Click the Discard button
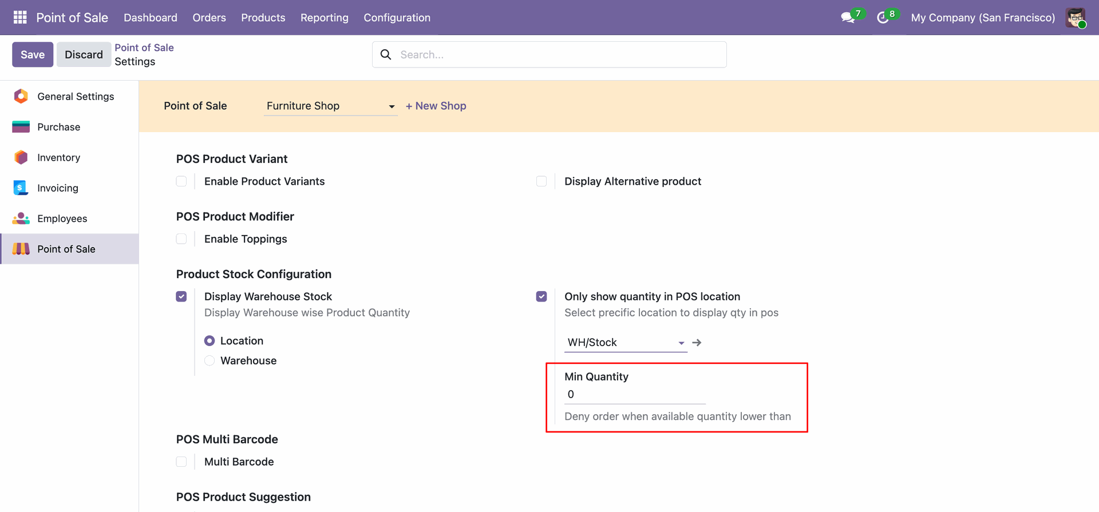Image resolution: width=1099 pixels, height=512 pixels. point(84,54)
